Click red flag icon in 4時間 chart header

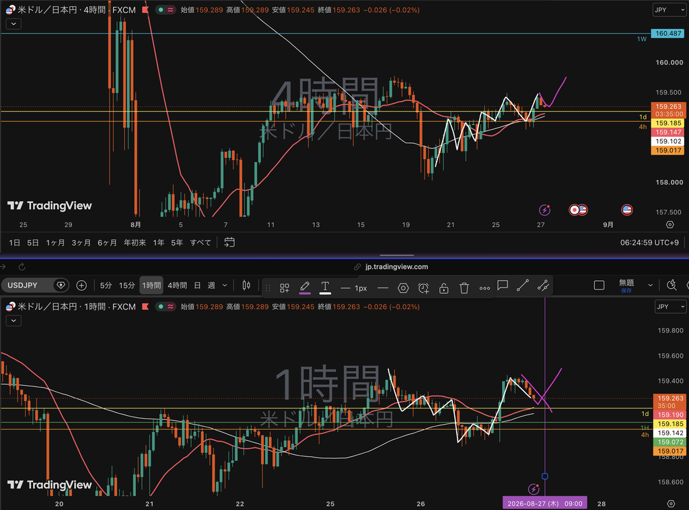point(145,9)
